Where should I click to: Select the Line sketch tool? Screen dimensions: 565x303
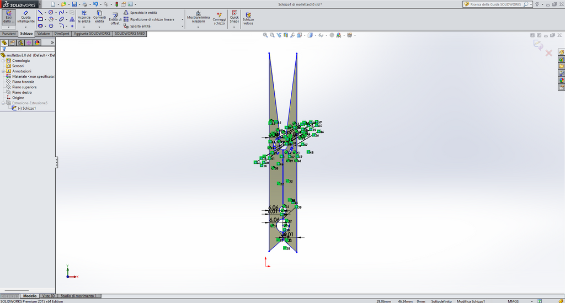pyautogui.click(x=40, y=13)
